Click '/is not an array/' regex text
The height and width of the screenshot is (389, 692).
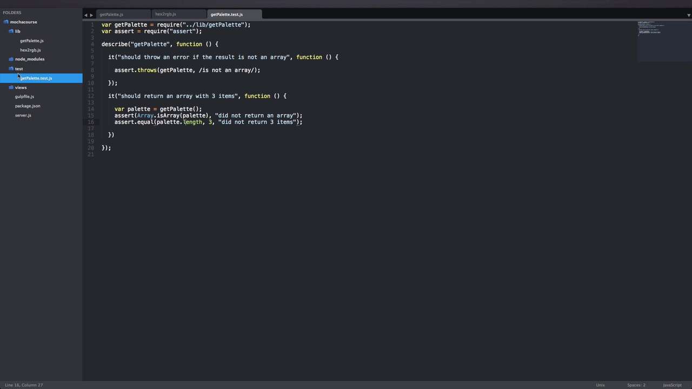tap(228, 70)
